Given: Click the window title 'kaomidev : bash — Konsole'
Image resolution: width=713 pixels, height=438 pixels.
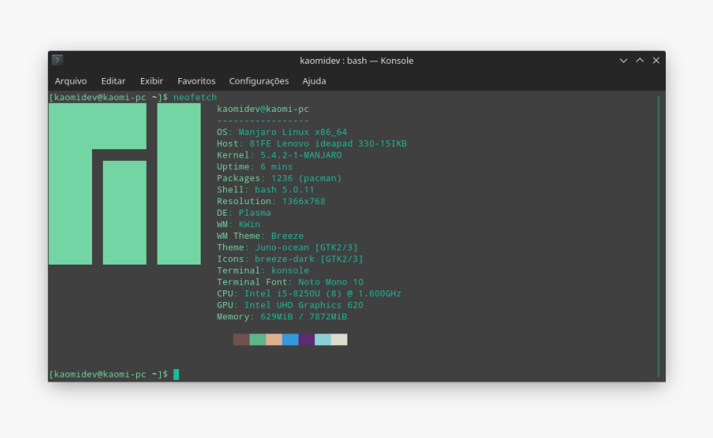Looking at the screenshot, I should [356, 61].
